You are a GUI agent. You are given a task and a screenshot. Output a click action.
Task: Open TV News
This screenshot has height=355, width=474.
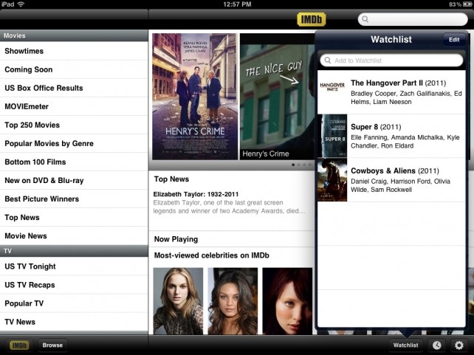click(x=74, y=322)
